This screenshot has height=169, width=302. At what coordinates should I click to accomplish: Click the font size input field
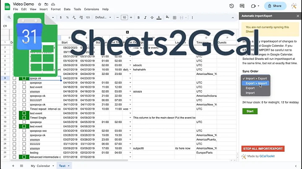pos(124,18)
